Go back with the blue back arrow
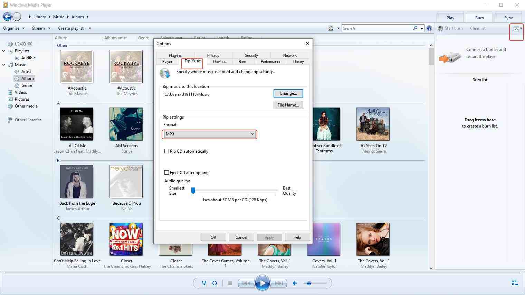 (7, 17)
